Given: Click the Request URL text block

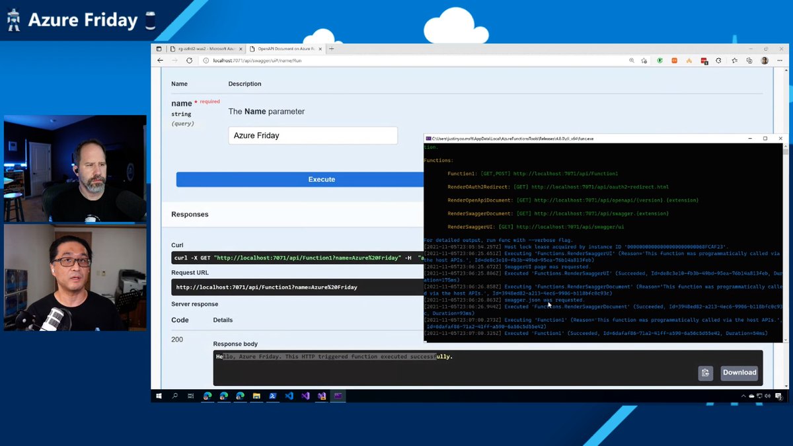Looking at the screenshot, I should click(297, 287).
